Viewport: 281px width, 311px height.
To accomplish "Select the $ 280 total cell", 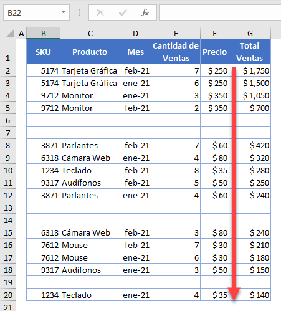I will pos(250,170).
